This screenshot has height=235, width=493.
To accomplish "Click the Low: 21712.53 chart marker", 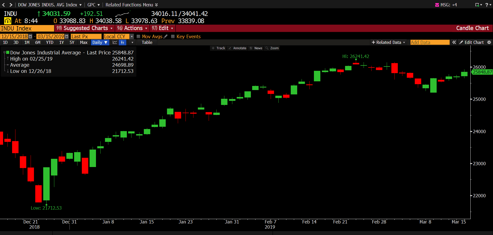I will click(46, 208).
